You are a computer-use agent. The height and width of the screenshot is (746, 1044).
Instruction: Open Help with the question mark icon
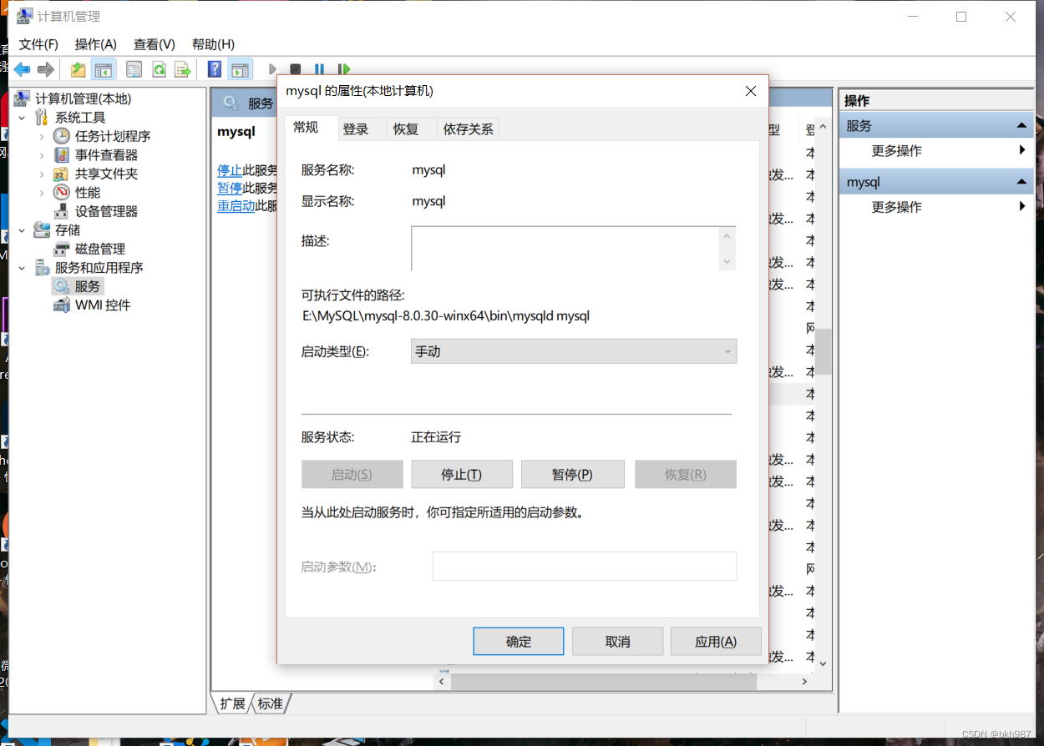click(215, 69)
